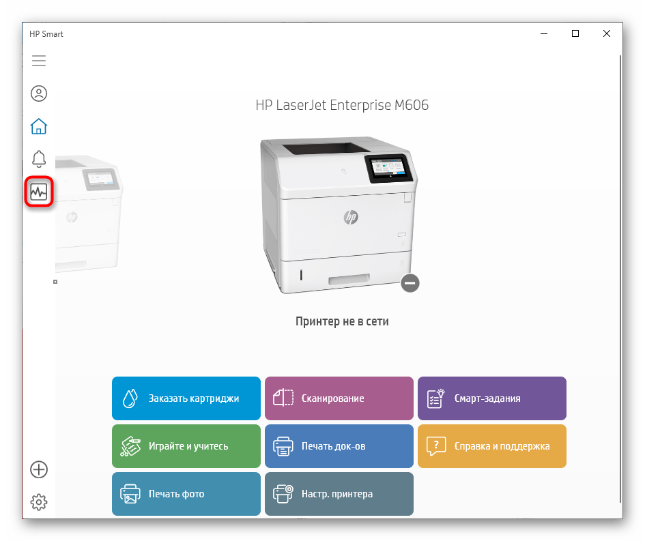The height and width of the screenshot is (541, 645).
Task: Maximize the HP Smart window
Action: pos(575,33)
